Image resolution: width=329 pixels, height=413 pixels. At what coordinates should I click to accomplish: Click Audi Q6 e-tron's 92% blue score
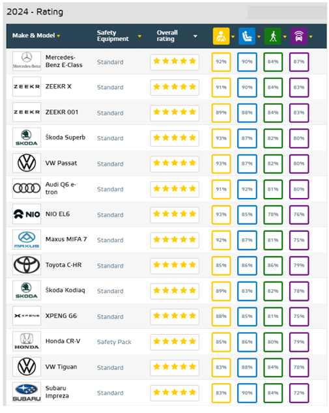click(x=247, y=189)
